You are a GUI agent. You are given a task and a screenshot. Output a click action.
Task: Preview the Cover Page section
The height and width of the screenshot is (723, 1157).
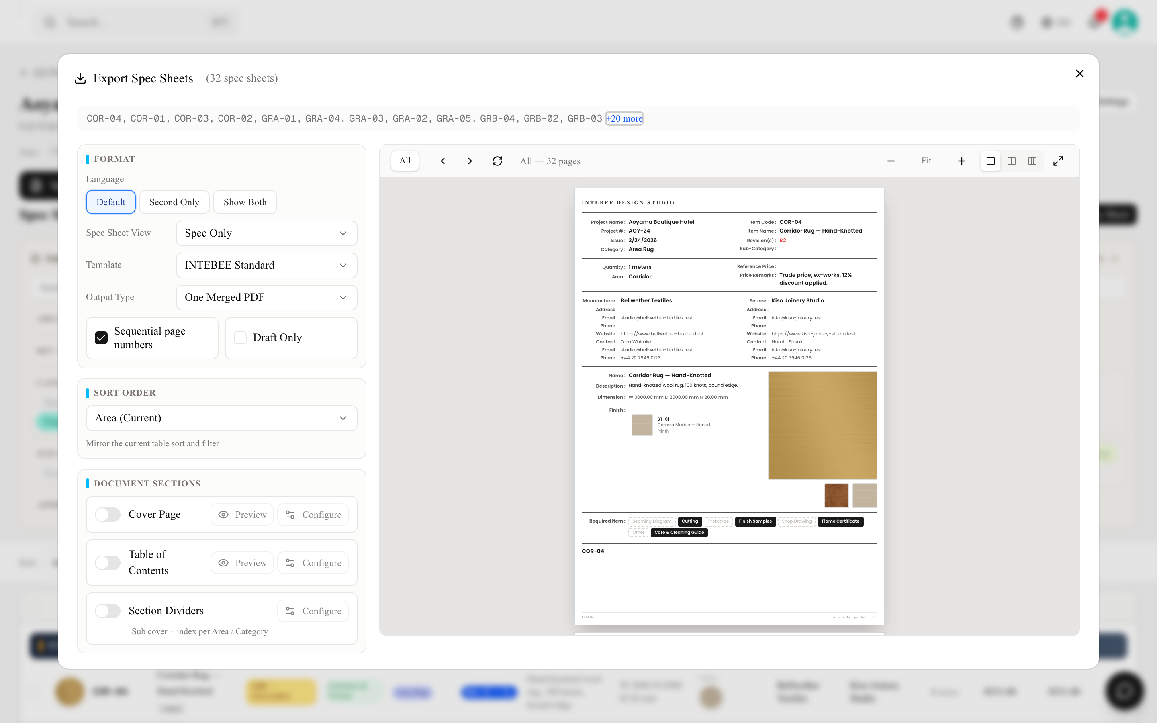[242, 515]
